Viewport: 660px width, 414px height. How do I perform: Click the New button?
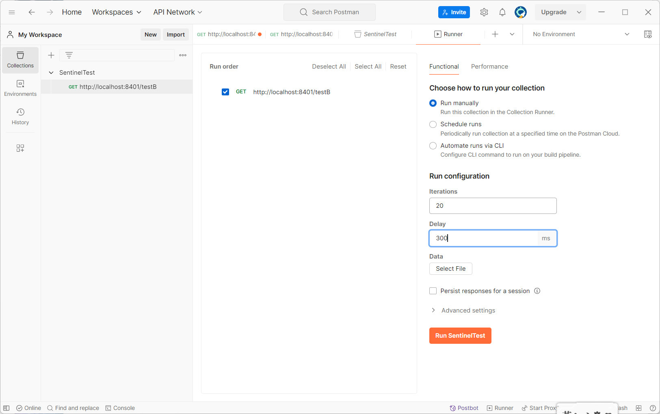151,34
